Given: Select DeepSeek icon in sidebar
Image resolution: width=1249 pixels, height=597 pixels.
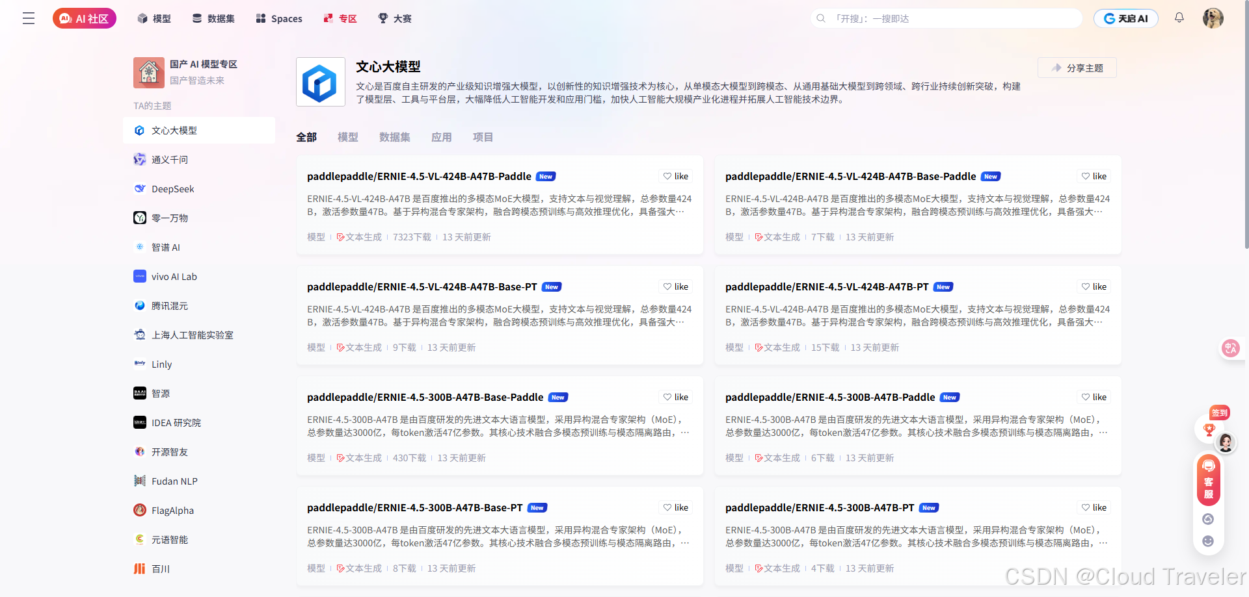Looking at the screenshot, I should tap(140, 188).
